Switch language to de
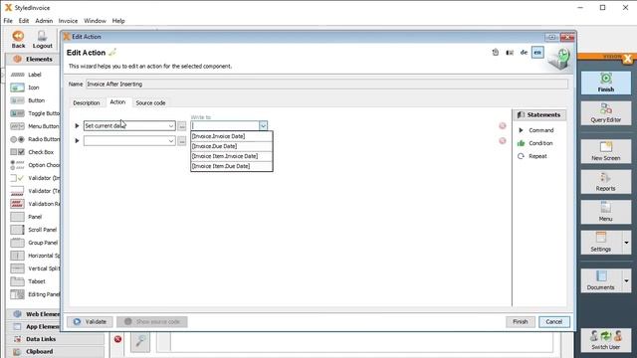Image resolution: width=637 pixels, height=358 pixels. tap(525, 53)
